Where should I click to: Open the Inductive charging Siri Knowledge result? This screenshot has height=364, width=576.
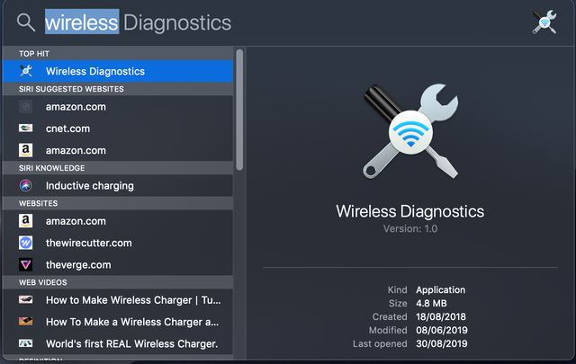(x=118, y=186)
